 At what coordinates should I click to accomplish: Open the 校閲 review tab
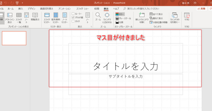97,9
